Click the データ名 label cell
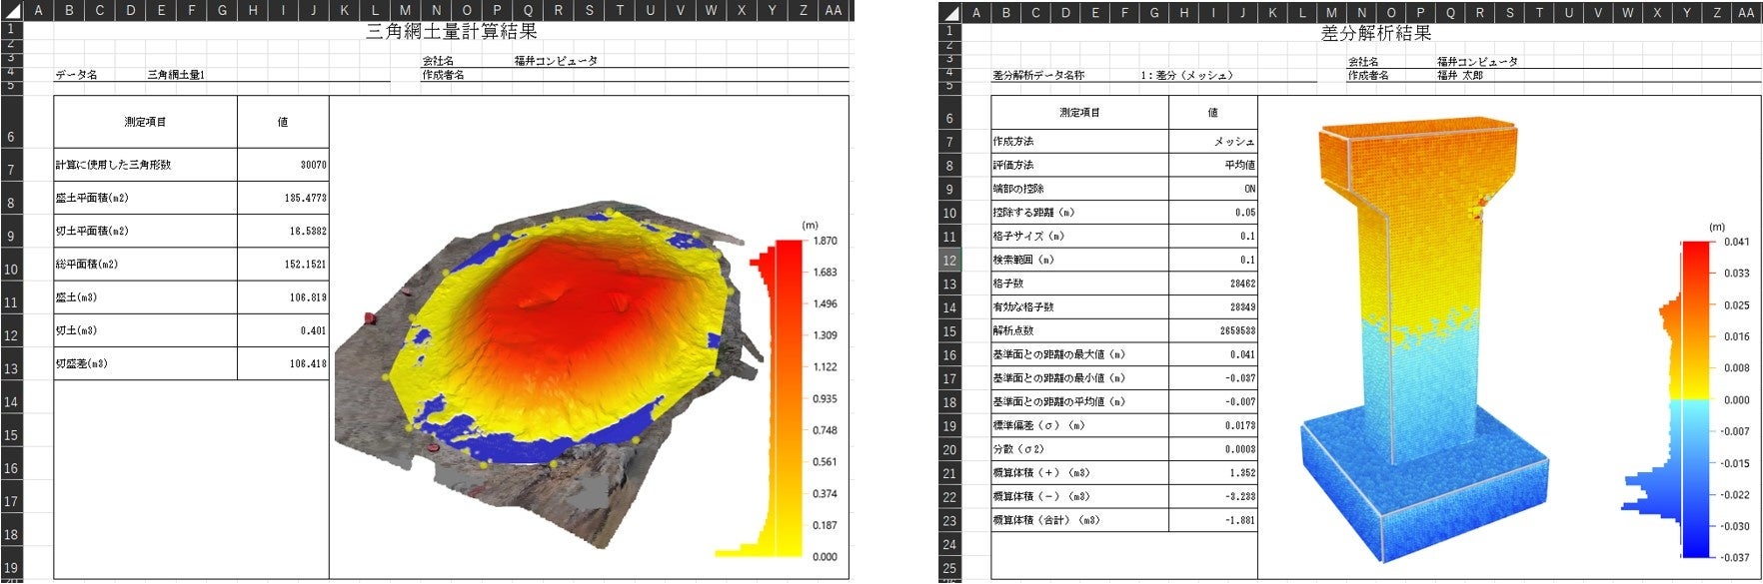The height and width of the screenshot is (584, 1763). click(x=76, y=75)
